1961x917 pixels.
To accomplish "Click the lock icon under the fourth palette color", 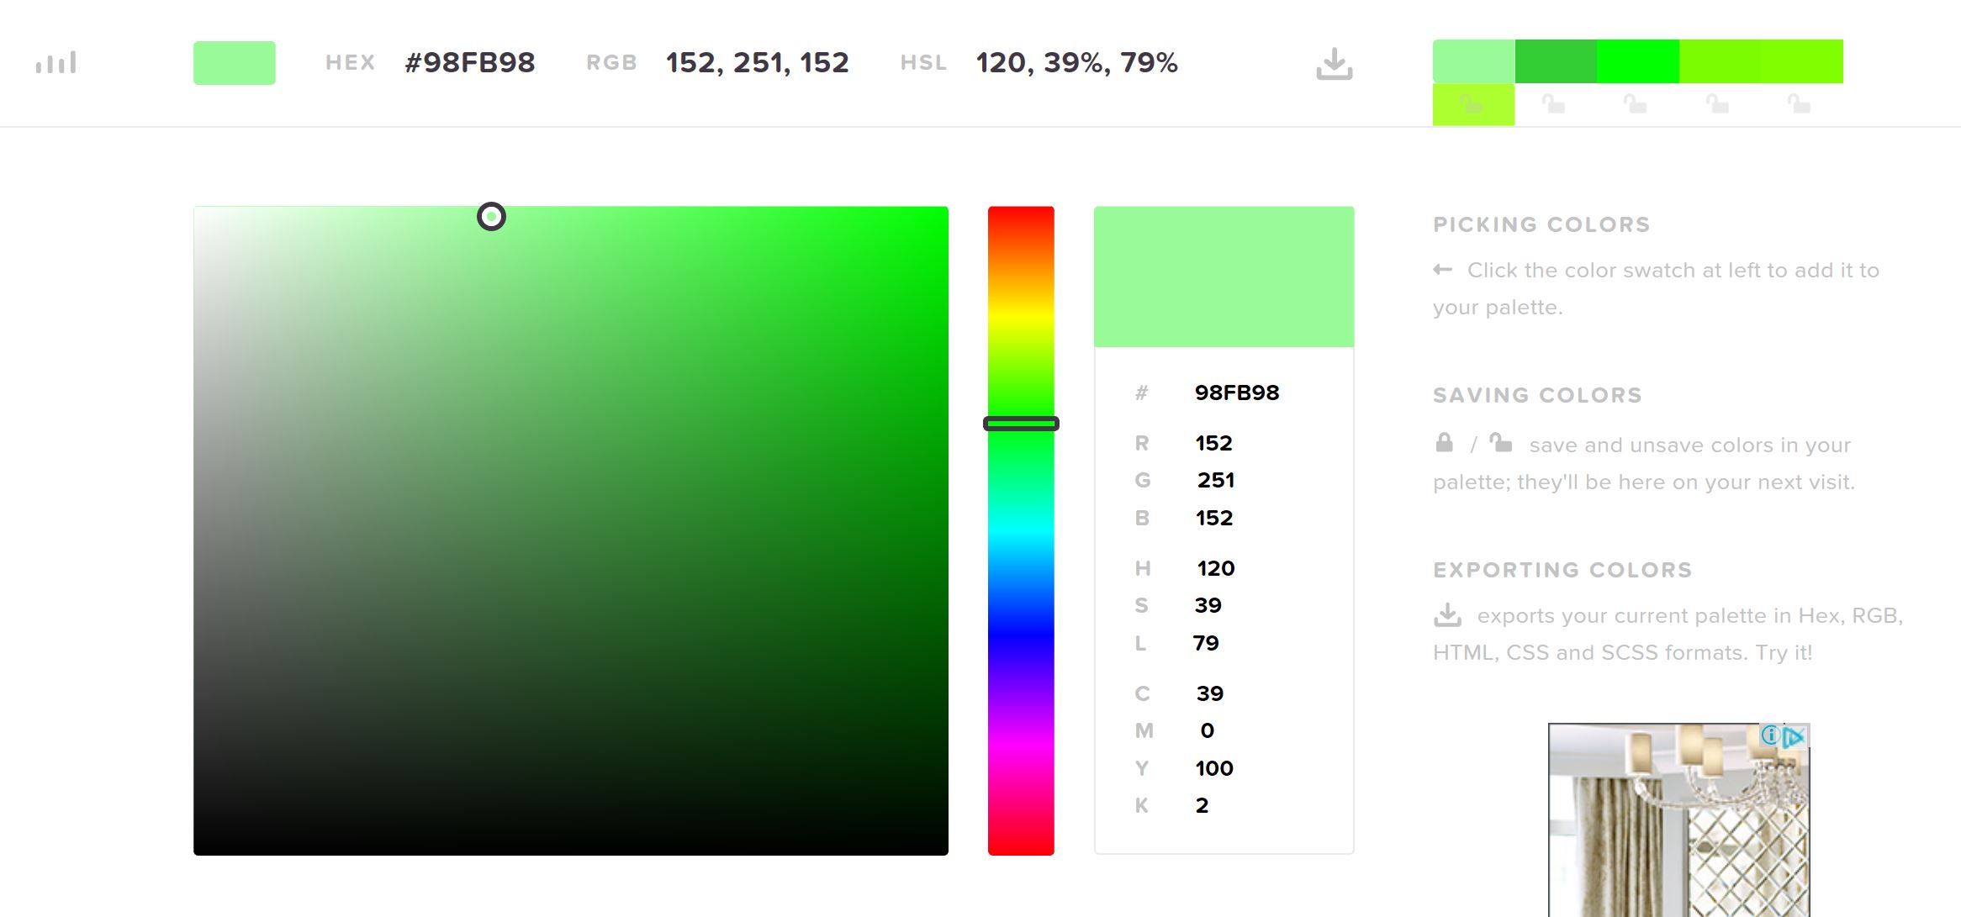I will 1717,105.
